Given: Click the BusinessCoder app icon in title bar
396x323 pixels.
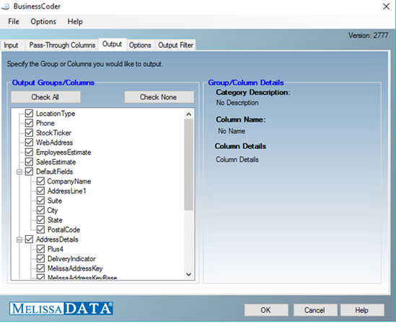Looking at the screenshot, I should click(5, 6).
